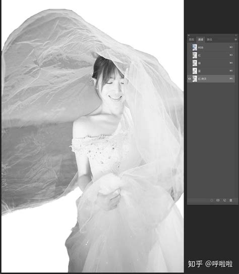Viewport: 239px width, 274px height.
Task: Click the 绿 (Green) channel thumbnail
Action: (x=195, y=63)
